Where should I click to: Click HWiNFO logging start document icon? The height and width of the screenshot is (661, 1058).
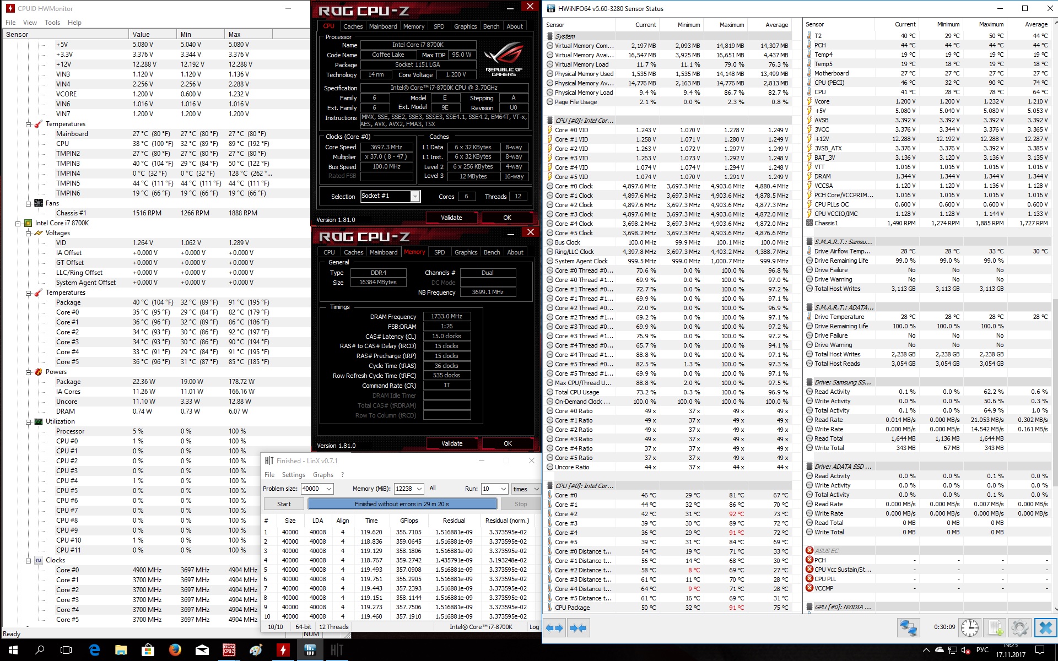click(995, 628)
